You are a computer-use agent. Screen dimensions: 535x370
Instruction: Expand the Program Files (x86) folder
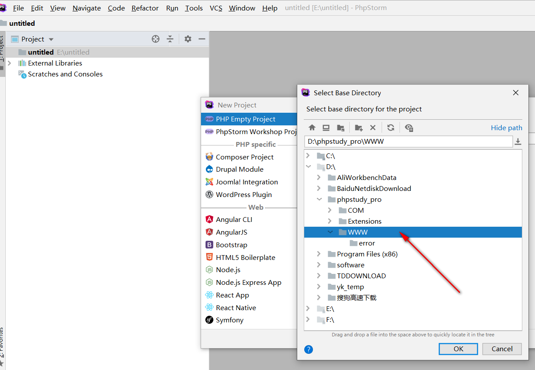pos(319,254)
